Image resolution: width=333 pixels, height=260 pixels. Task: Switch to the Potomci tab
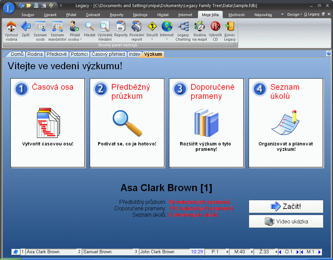coord(79,54)
